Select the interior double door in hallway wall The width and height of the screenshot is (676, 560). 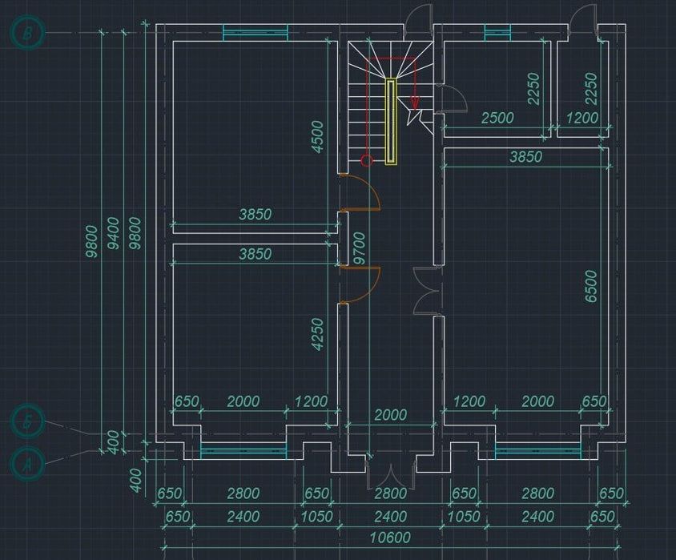point(426,291)
